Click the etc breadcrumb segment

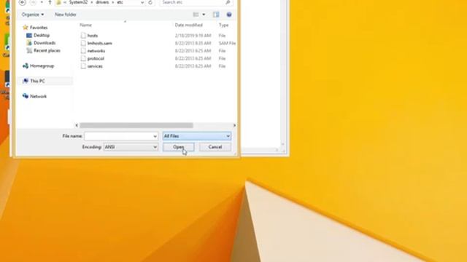120,2
